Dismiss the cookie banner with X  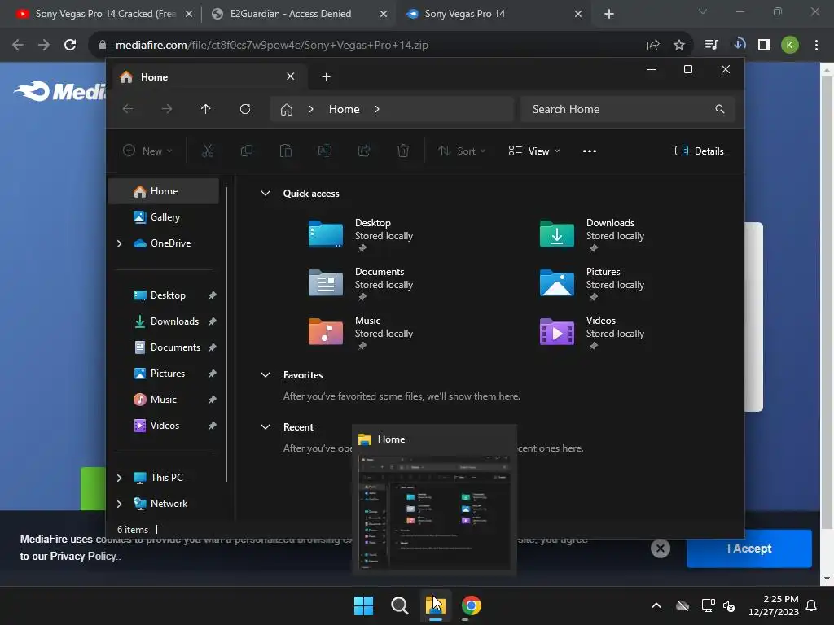pyautogui.click(x=660, y=549)
